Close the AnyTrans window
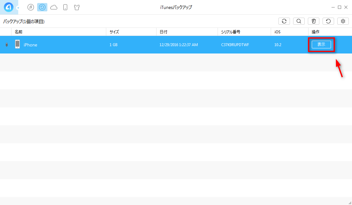352x205 pixels. pyautogui.click(x=346, y=7)
